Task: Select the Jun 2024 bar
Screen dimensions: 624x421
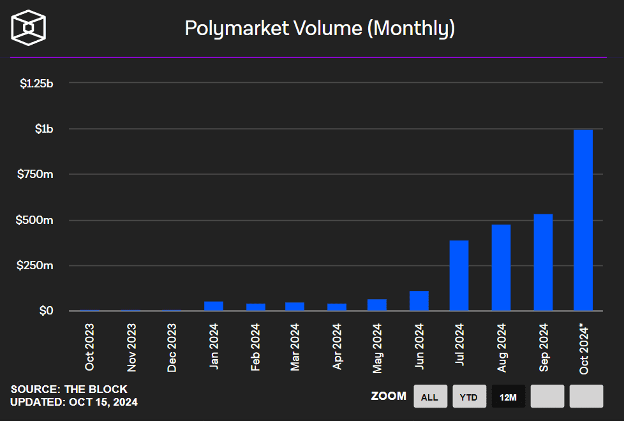Action: [x=419, y=300]
